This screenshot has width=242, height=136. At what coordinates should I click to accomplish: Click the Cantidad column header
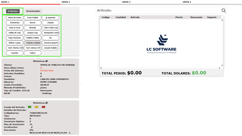click(121, 17)
